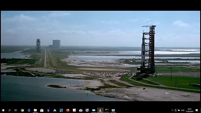Open the purple film-strip app icon
The width and height of the screenshot is (201, 113).
pyautogui.click(x=48, y=110)
